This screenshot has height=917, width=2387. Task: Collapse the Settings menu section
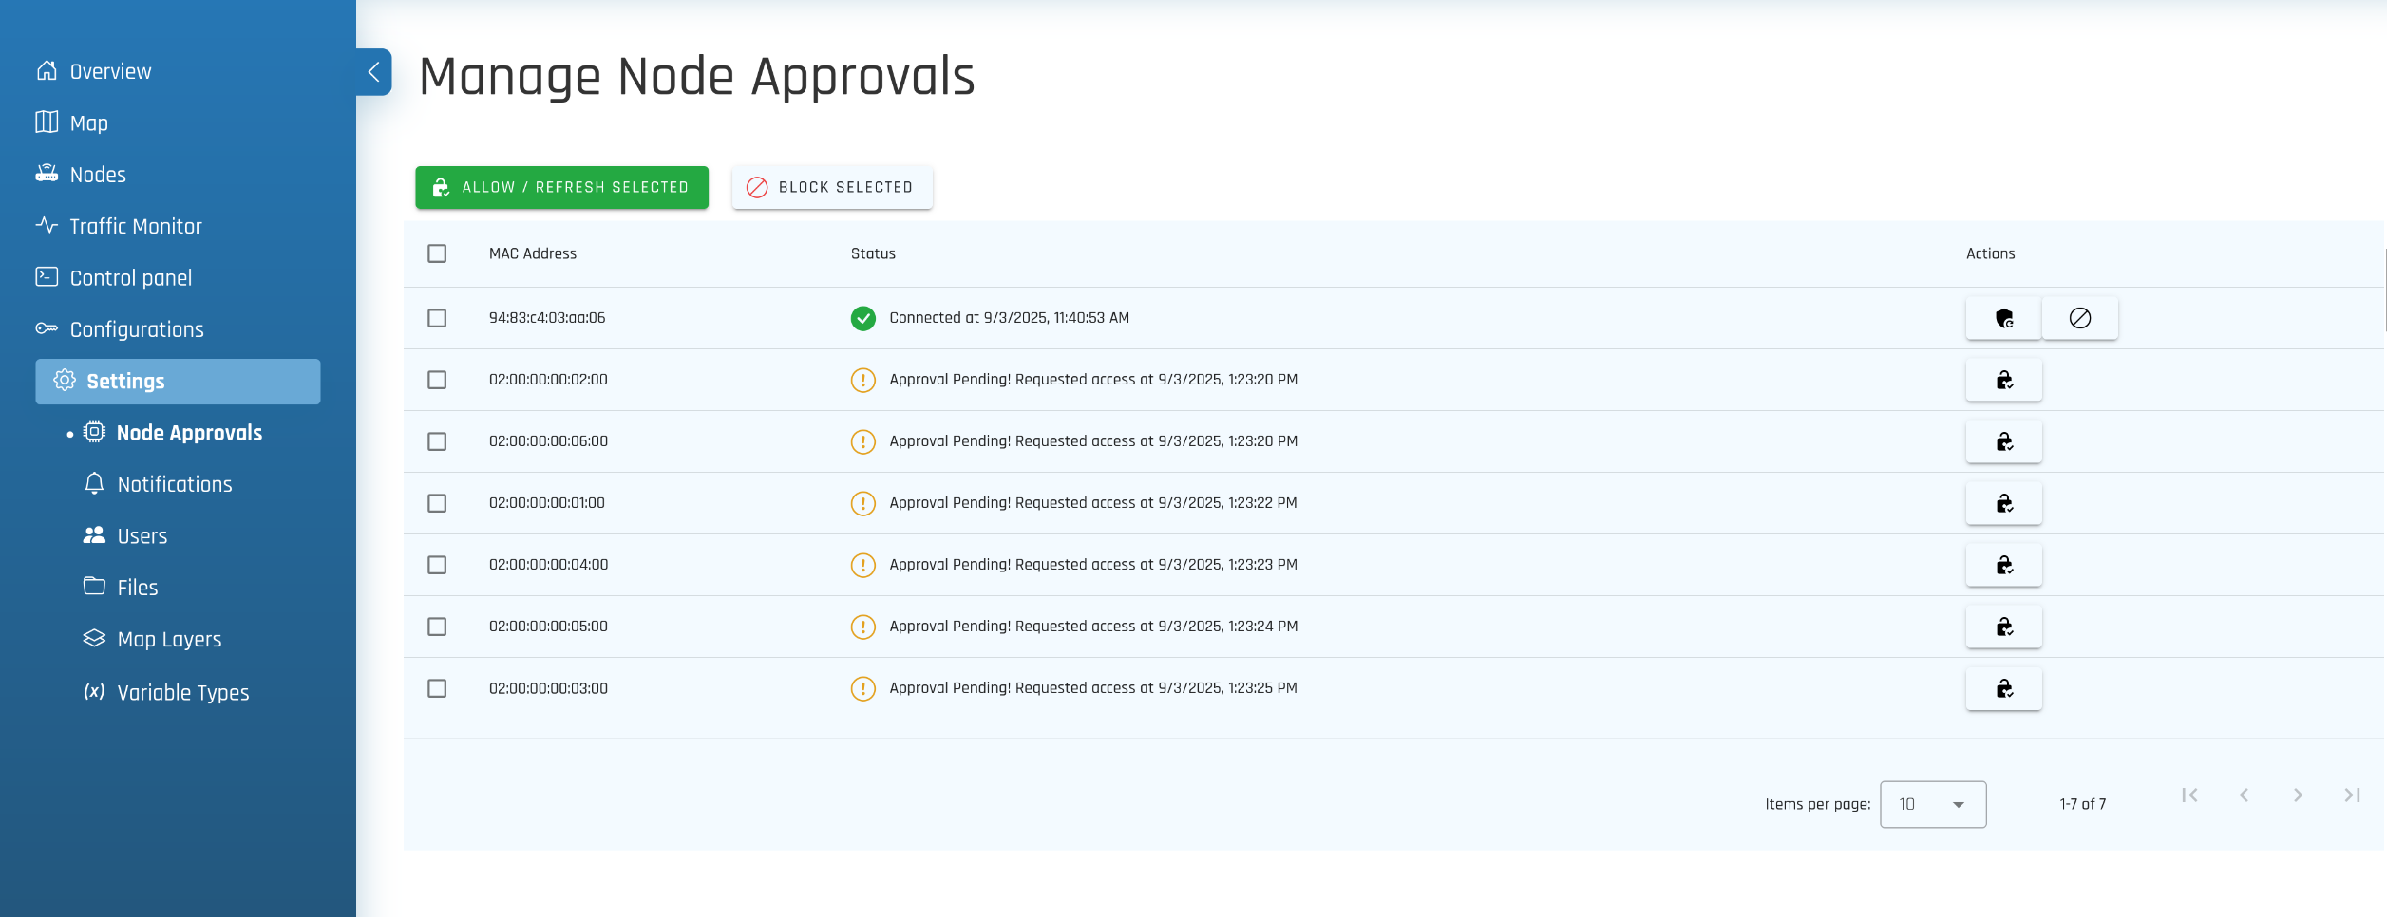point(178,382)
